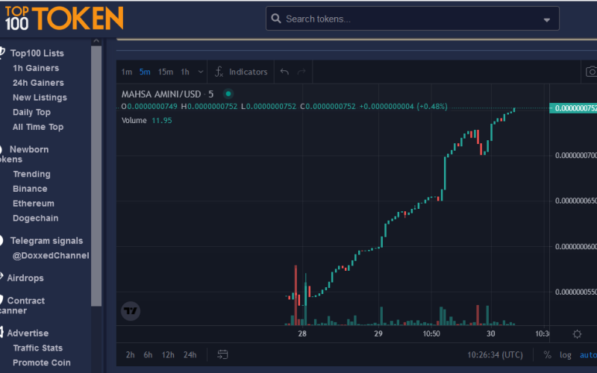The width and height of the screenshot is (597, 373).
Task: Open the Indicators menu
Action: click(241, 72)
